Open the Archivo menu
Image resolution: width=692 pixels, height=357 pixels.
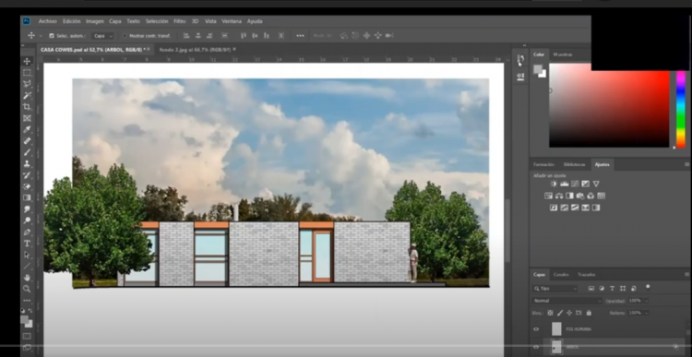[x=48, y=21]
